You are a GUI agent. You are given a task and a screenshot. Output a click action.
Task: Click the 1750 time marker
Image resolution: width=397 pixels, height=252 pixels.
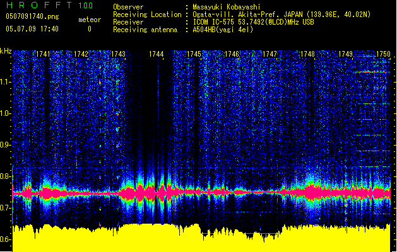(383, 54)
